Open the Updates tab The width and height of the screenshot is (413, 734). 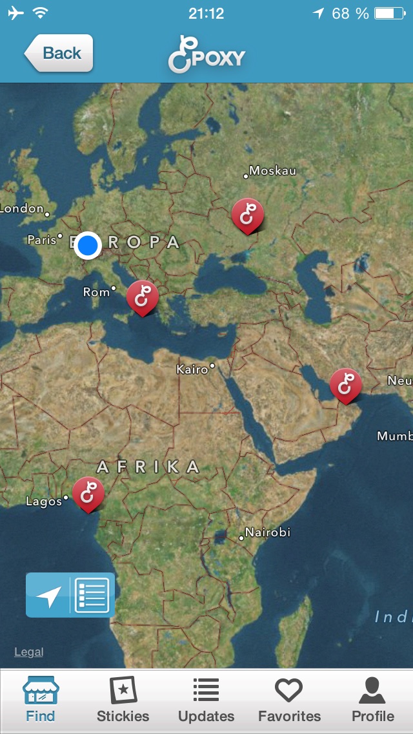(x=206, y=700)
